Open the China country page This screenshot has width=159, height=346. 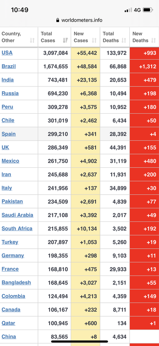point(9,336)
